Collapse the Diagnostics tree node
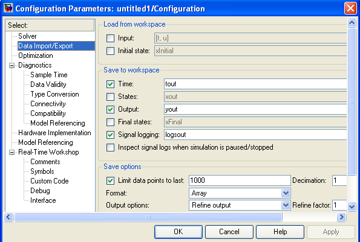The height and width of the screenshot is (242, 360). [11, 66]
